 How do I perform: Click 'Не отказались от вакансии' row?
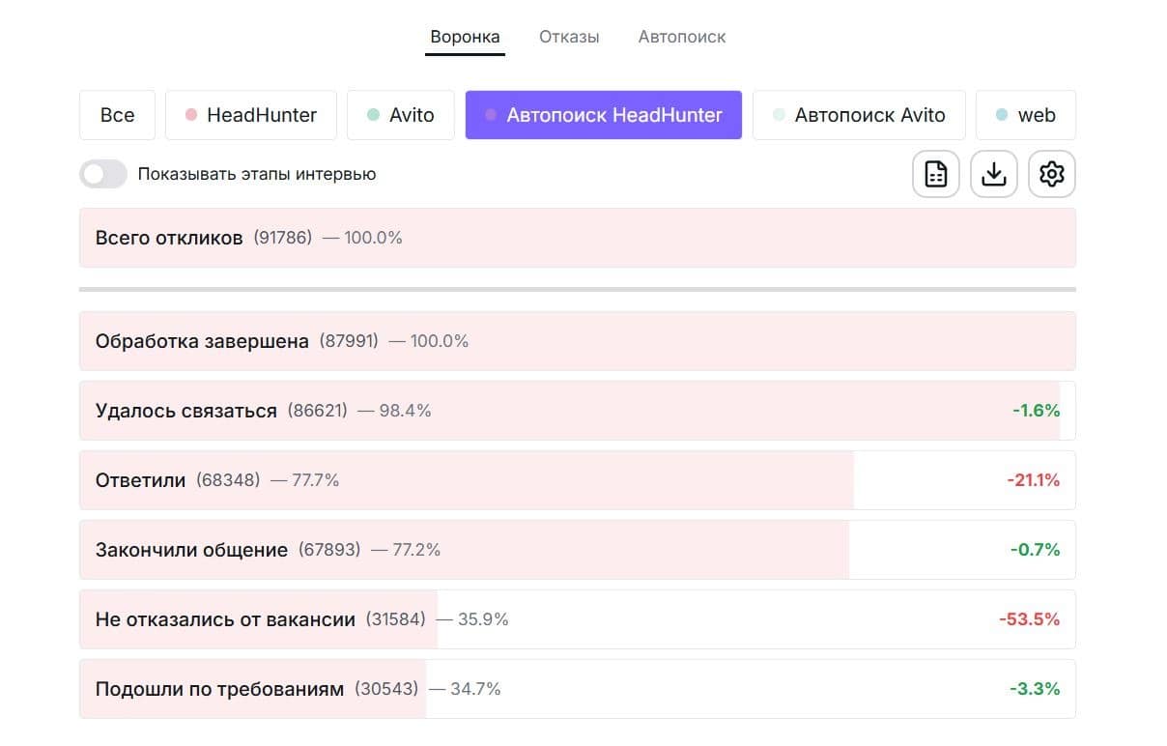coord(578,619)
